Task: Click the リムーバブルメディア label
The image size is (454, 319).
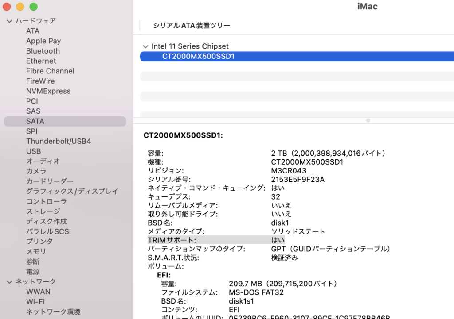Action: [183, 205]
